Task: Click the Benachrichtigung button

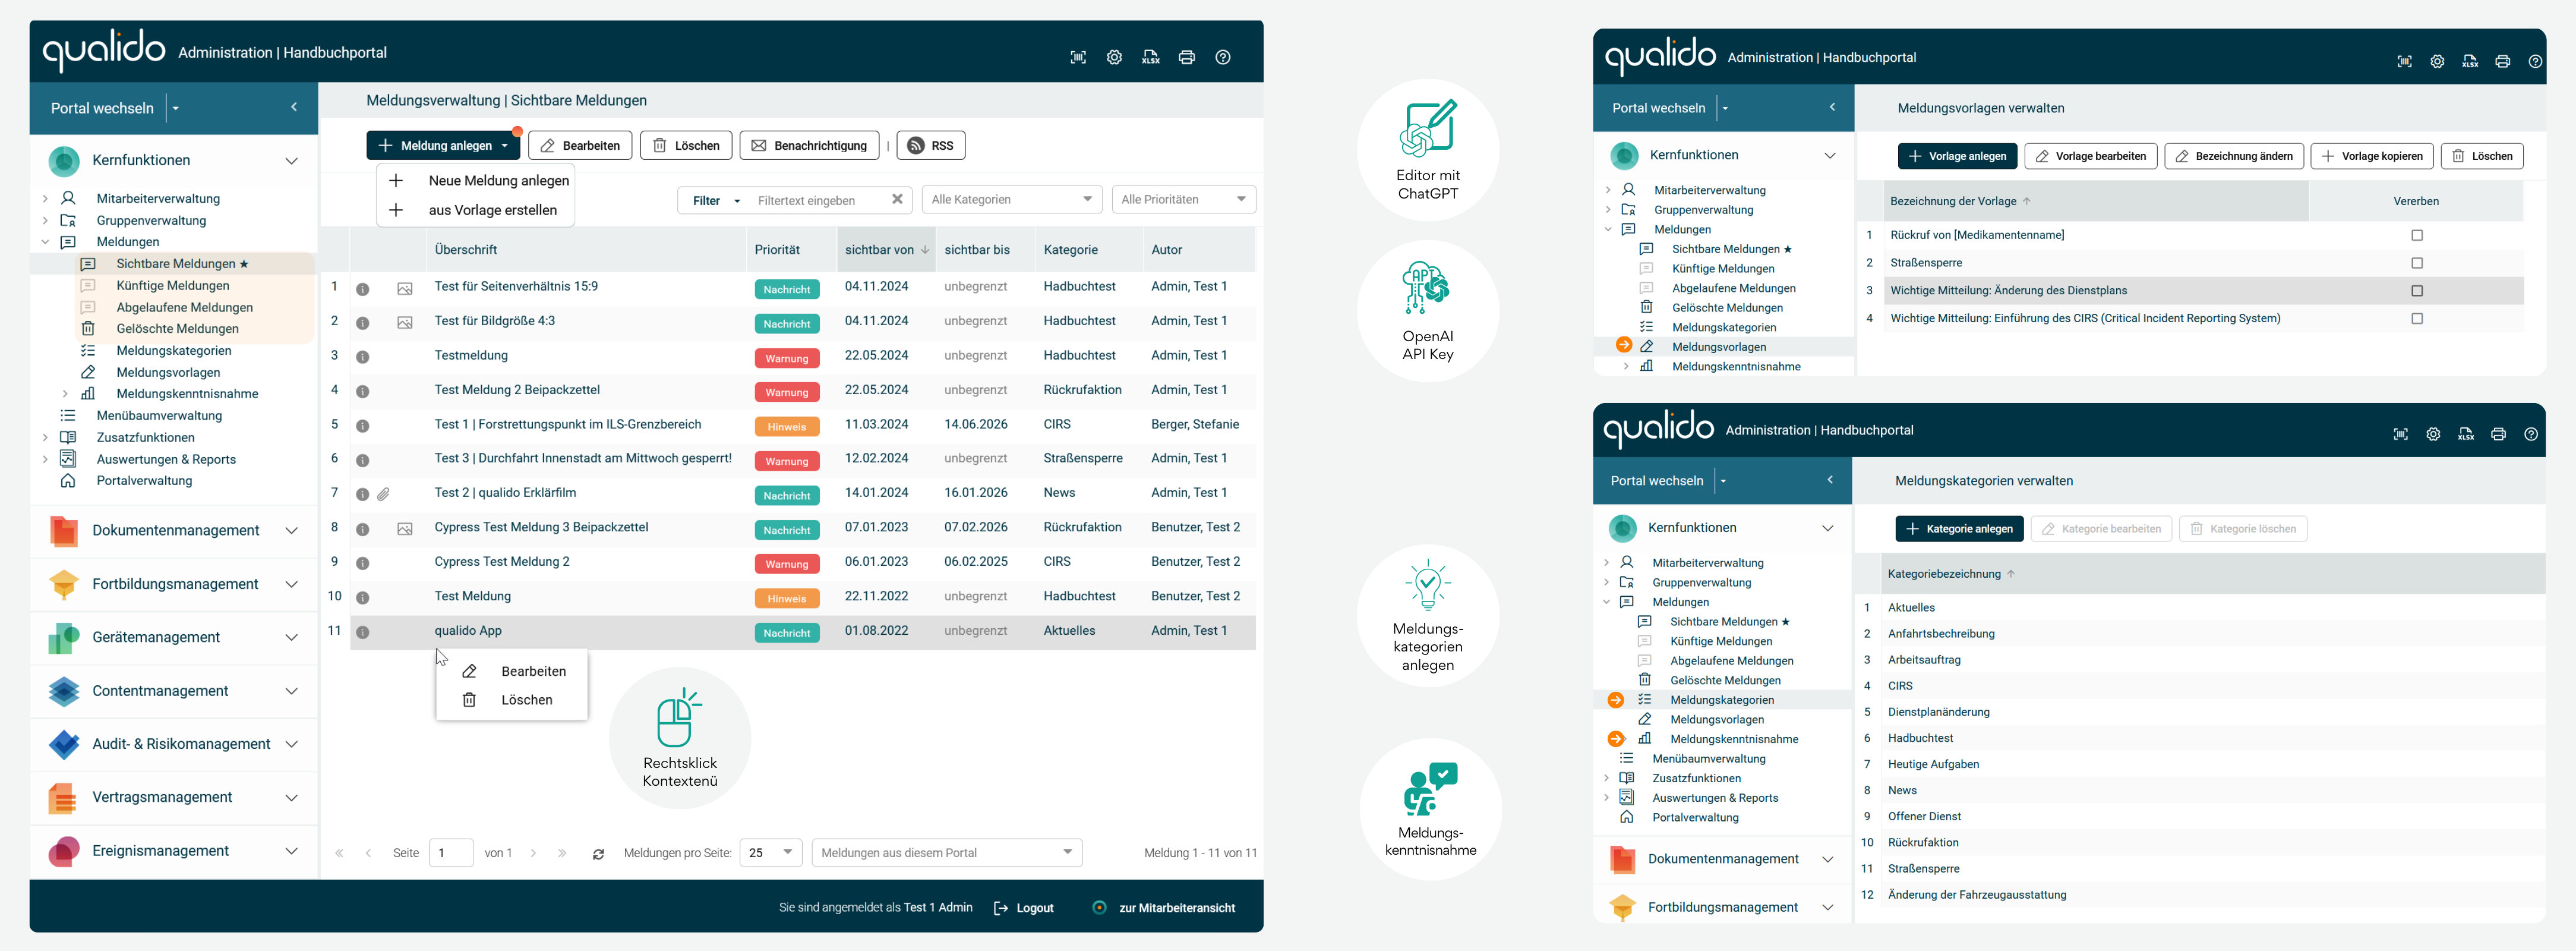Action: coord(809,145)
